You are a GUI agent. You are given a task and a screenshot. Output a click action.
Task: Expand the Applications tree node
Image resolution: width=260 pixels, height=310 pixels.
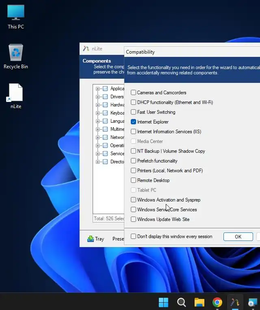97,89
